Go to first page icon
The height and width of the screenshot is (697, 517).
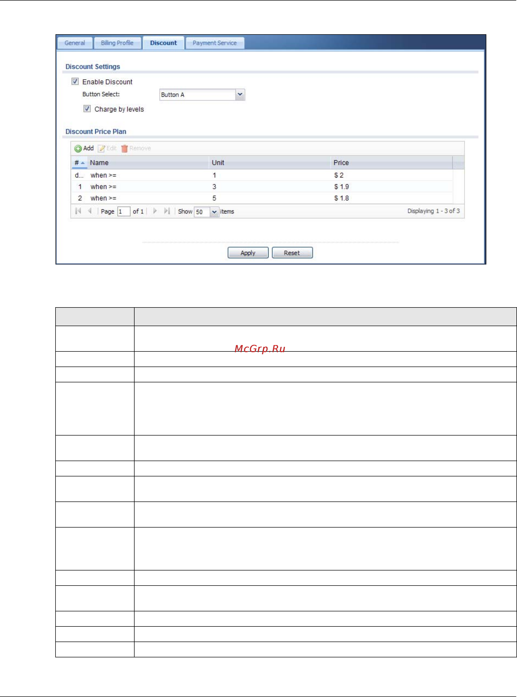[78, 211]
